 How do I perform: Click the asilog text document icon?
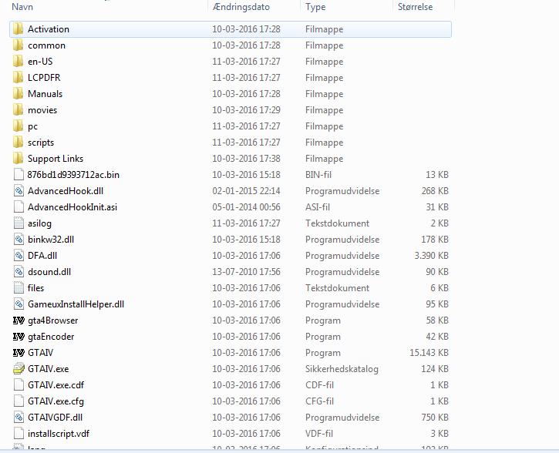19,223
